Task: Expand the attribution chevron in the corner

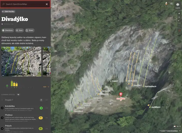Action: [x=180, y=131]
